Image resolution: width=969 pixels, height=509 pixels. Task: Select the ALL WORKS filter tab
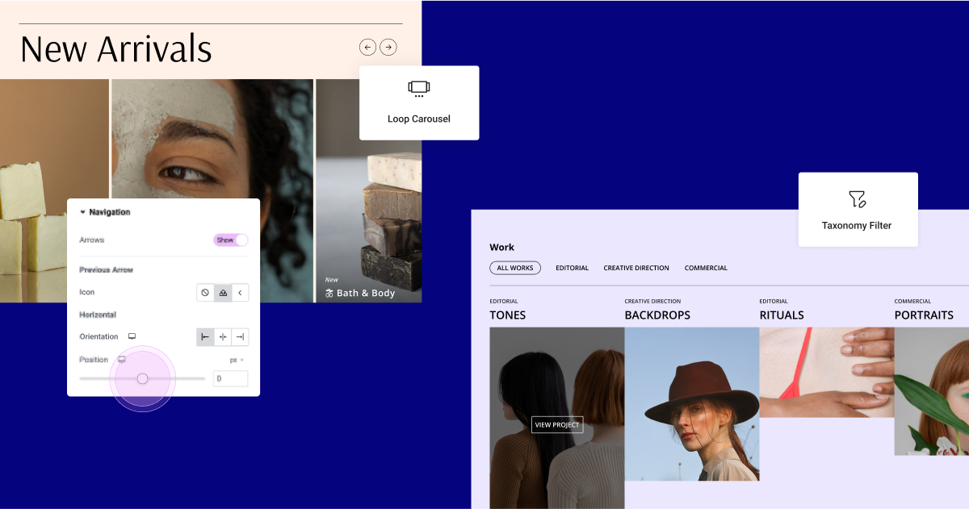515,268
